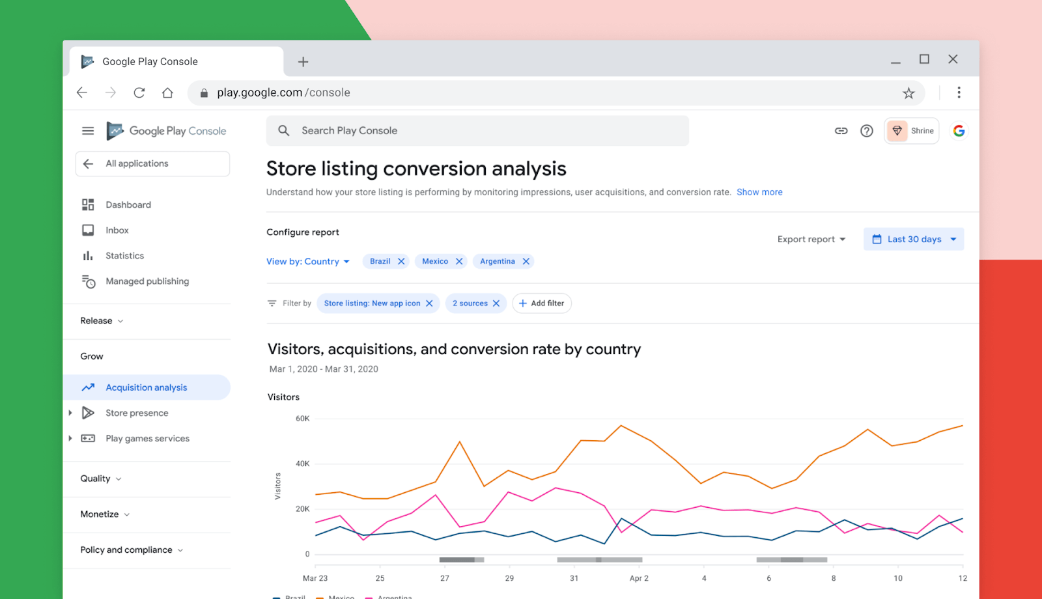Click the Play Console help icon
The height and width of the screenshot is (599, 1042).
(x=866, y=130)
